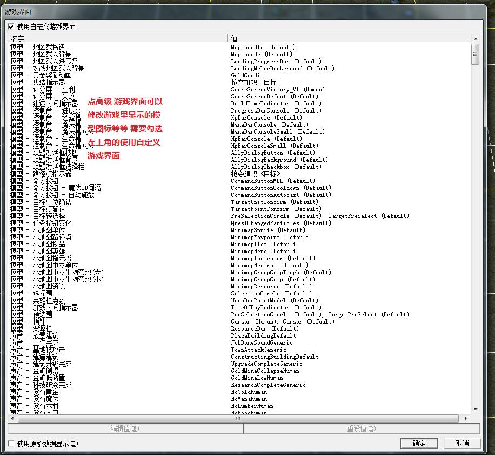Click the vertical scrollbar up arrow
Image resolution: width=495 pixels, height=455 pixels.
[x=476, y=38]
